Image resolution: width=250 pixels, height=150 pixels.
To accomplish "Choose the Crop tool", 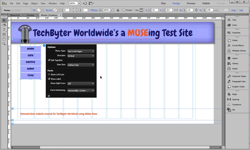I will (4, 25).
